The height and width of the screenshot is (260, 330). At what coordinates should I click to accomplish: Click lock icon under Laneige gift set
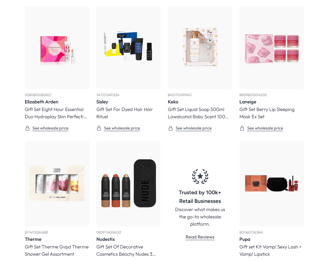[242, 128]
